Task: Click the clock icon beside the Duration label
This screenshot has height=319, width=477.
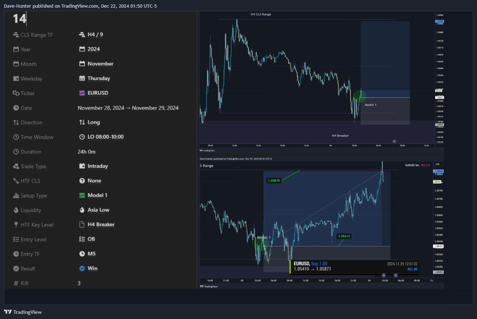Action: [x=16, y=152]
